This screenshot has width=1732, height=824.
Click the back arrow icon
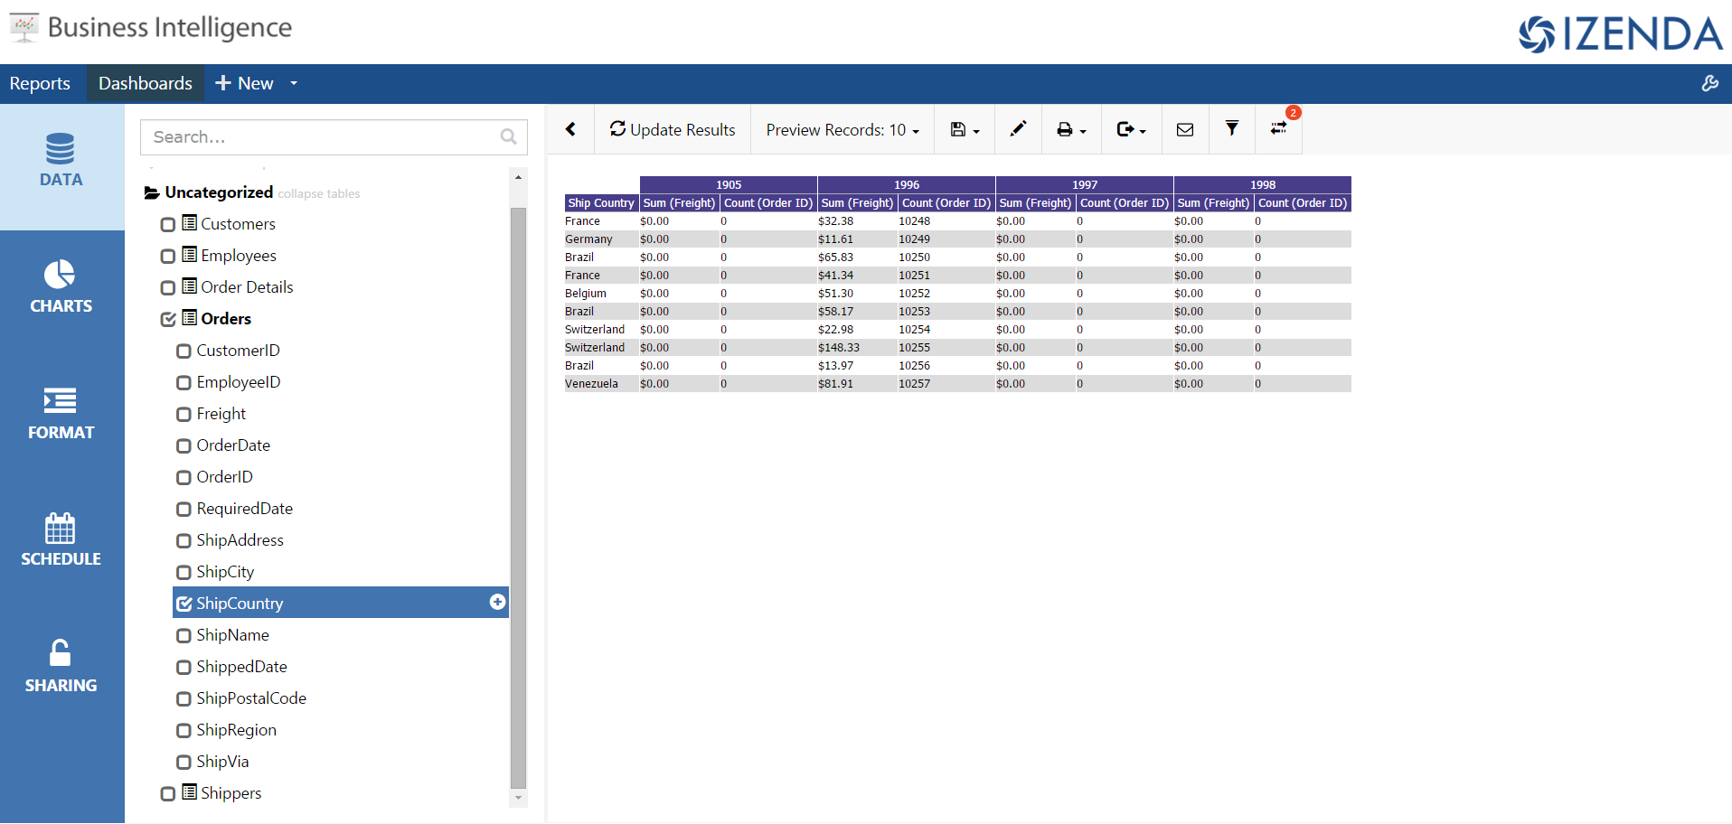570,129
